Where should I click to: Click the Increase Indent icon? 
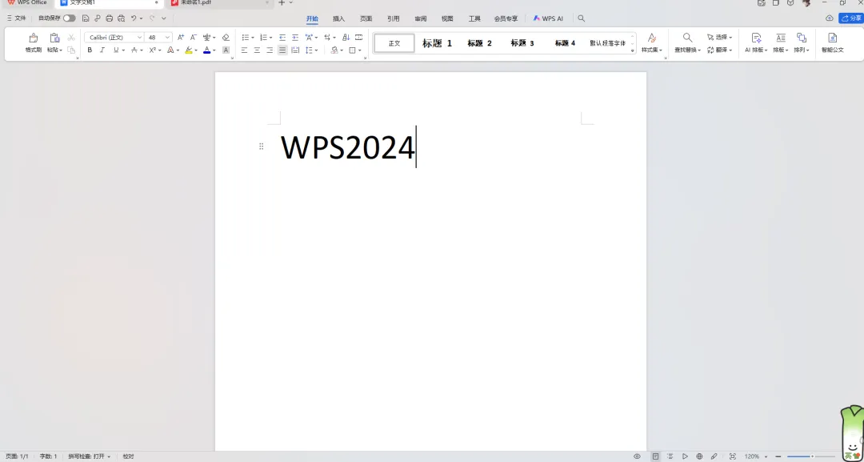pos(294,38)
